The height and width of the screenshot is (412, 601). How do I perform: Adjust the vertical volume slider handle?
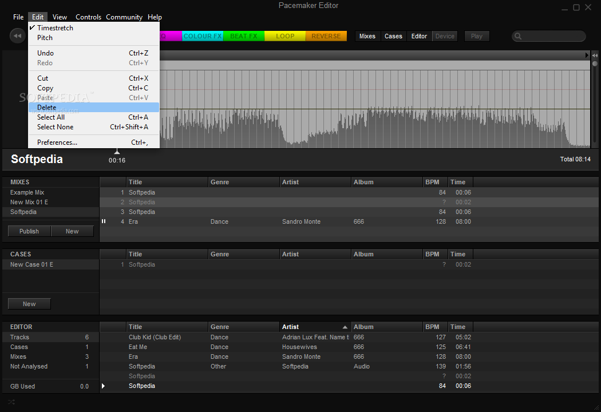click(595, 64)
